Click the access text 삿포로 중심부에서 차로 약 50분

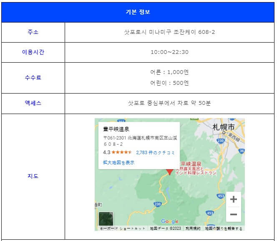pyautogui.click(x=170, y=103)
